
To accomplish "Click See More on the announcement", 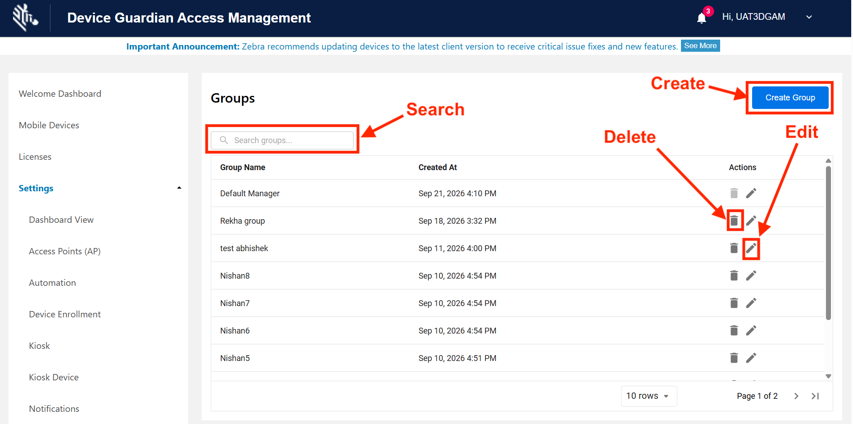I will (x=700, y=46).
